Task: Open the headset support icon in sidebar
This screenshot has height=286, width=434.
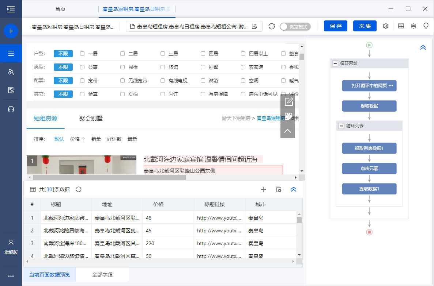Action: point(11,109)
